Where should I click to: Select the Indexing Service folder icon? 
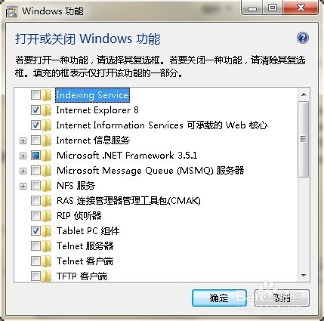(47, 95)
